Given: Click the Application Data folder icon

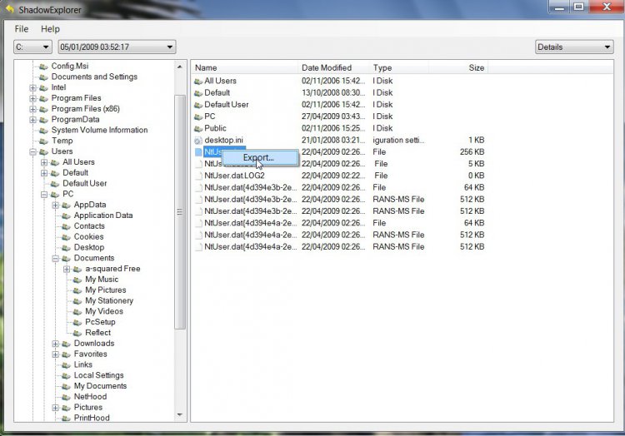Looking at the screenshot, I should click(66, 216).
